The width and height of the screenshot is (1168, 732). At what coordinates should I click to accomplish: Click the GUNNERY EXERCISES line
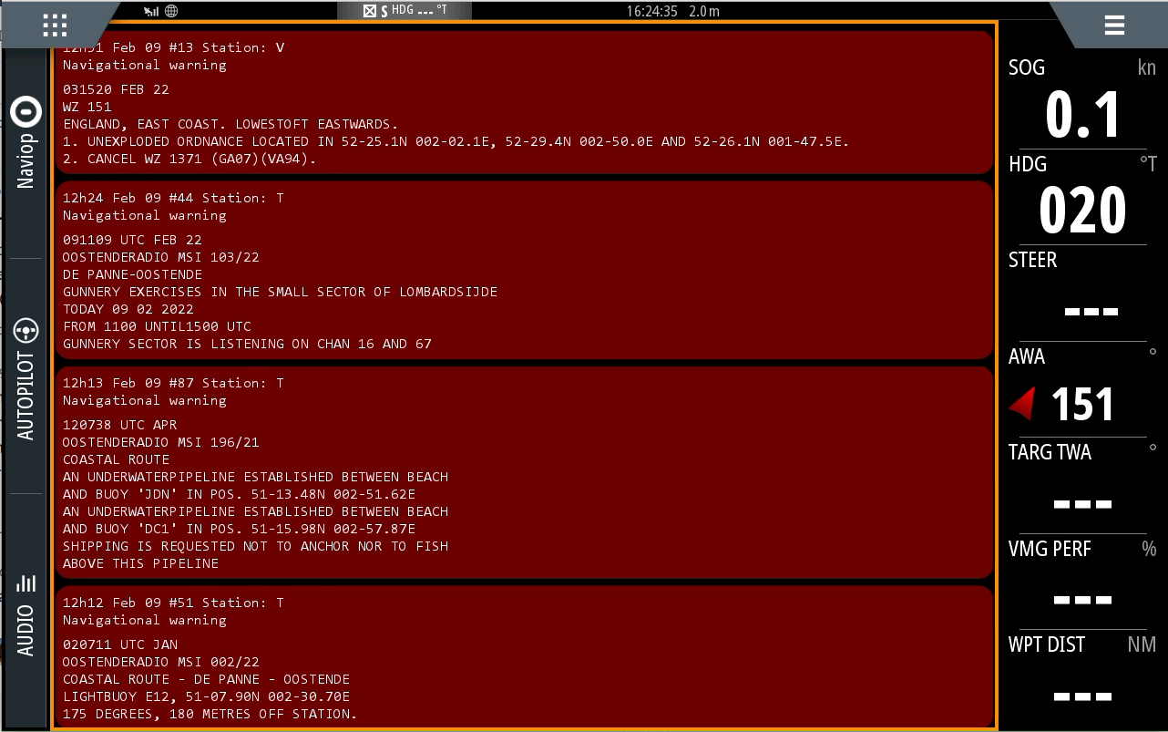(281, 292)
